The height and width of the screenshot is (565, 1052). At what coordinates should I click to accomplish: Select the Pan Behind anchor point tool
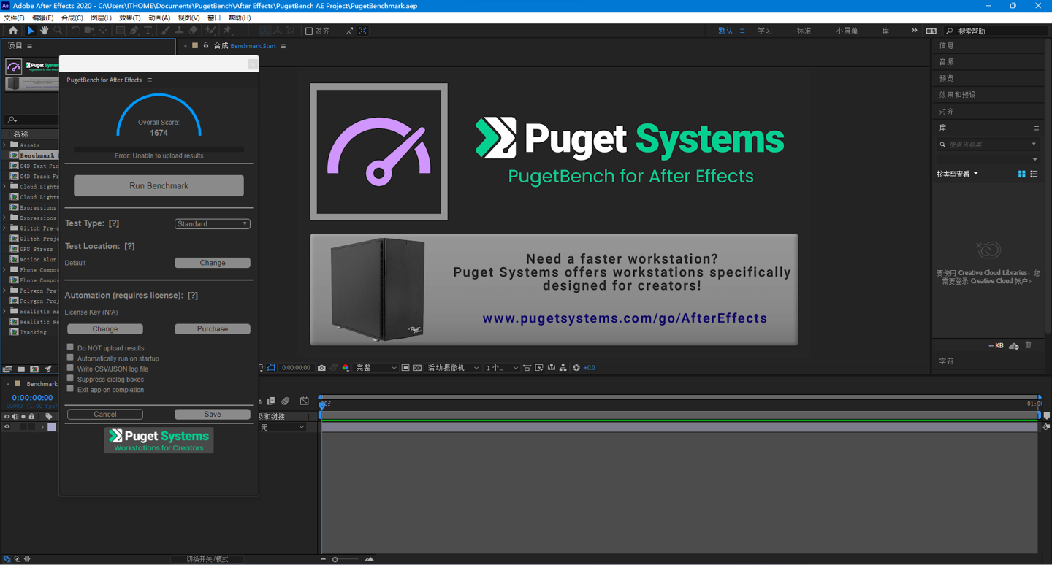point(103,31)
